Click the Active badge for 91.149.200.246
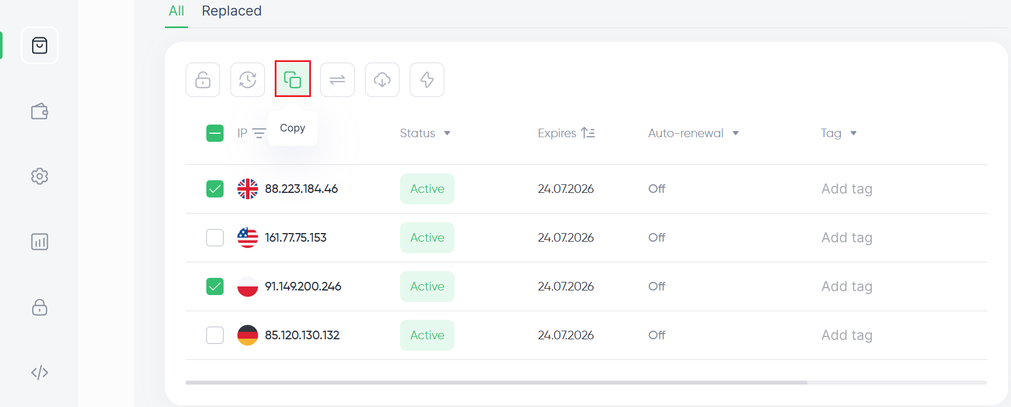 point(427,286)
